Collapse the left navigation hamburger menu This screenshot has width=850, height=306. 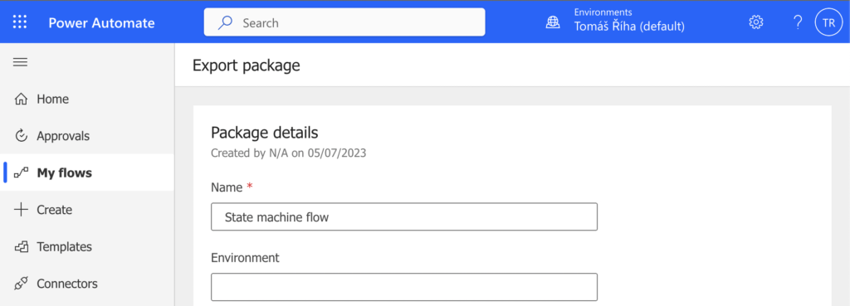click(x=20, y=62)
